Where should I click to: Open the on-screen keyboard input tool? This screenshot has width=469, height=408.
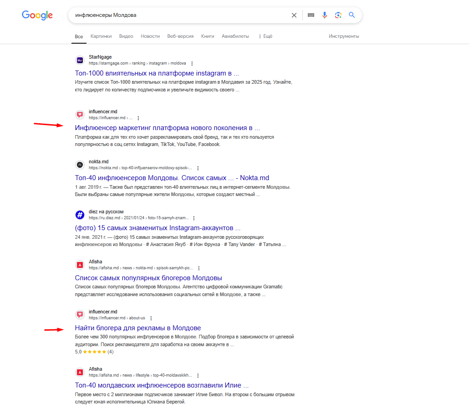pos(311,15)
